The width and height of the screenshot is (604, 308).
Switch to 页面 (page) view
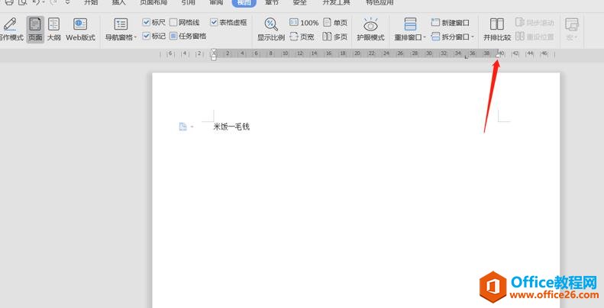[35, 29]
